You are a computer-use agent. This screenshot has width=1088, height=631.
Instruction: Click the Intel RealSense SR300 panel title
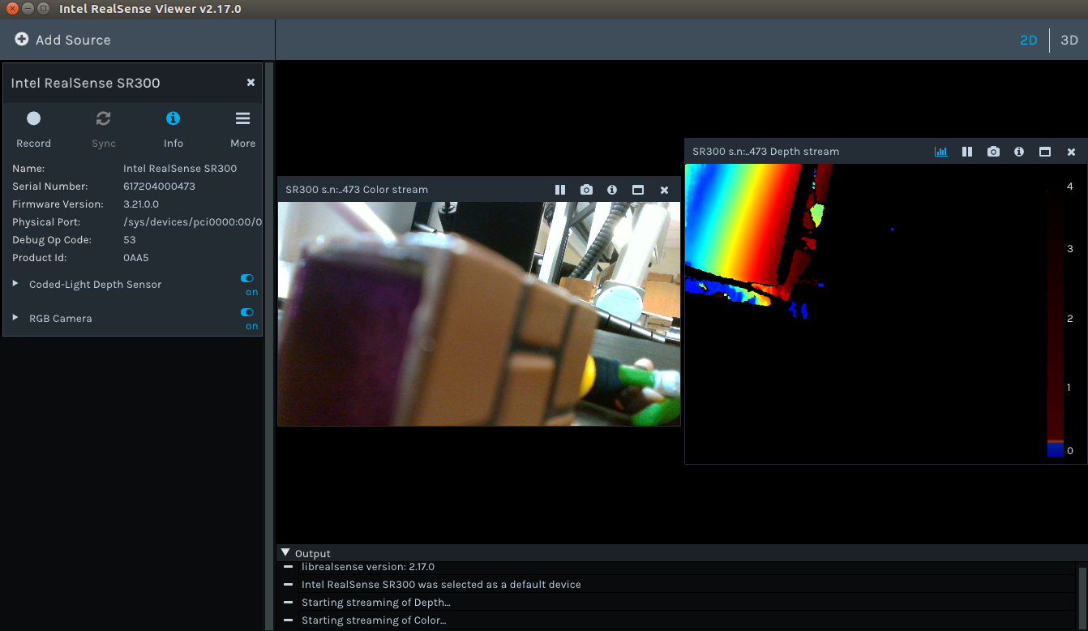(x=85, y=83)
